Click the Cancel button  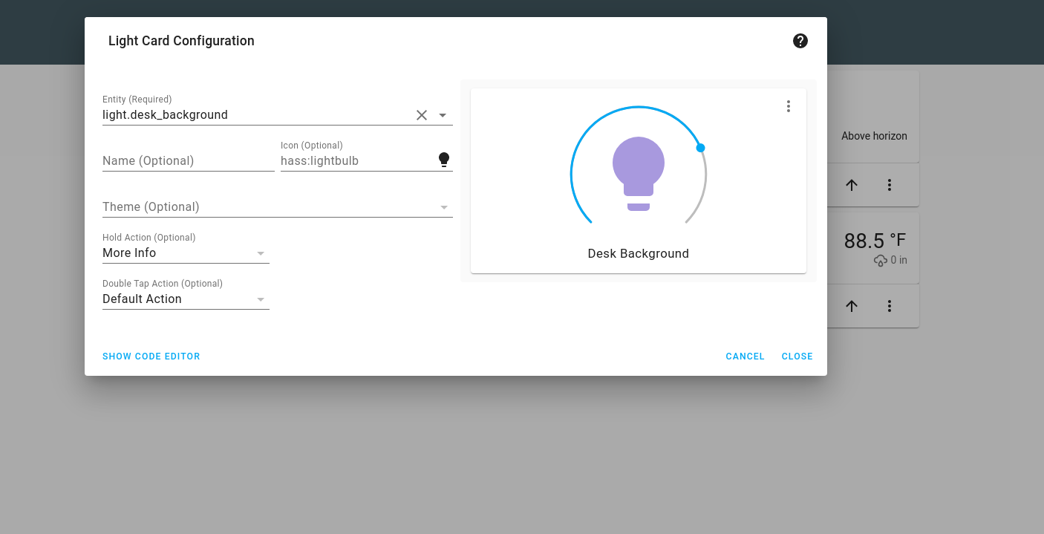click(745, 356)
